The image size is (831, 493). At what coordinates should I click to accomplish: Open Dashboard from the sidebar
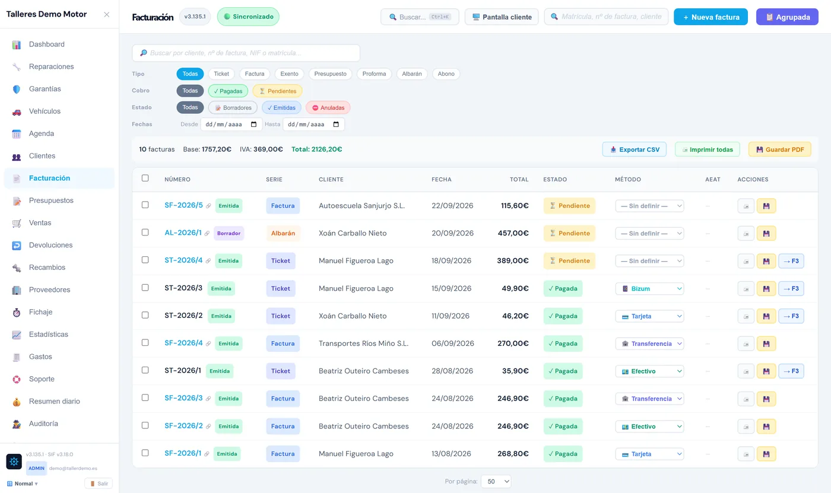[x=59, y=44]
